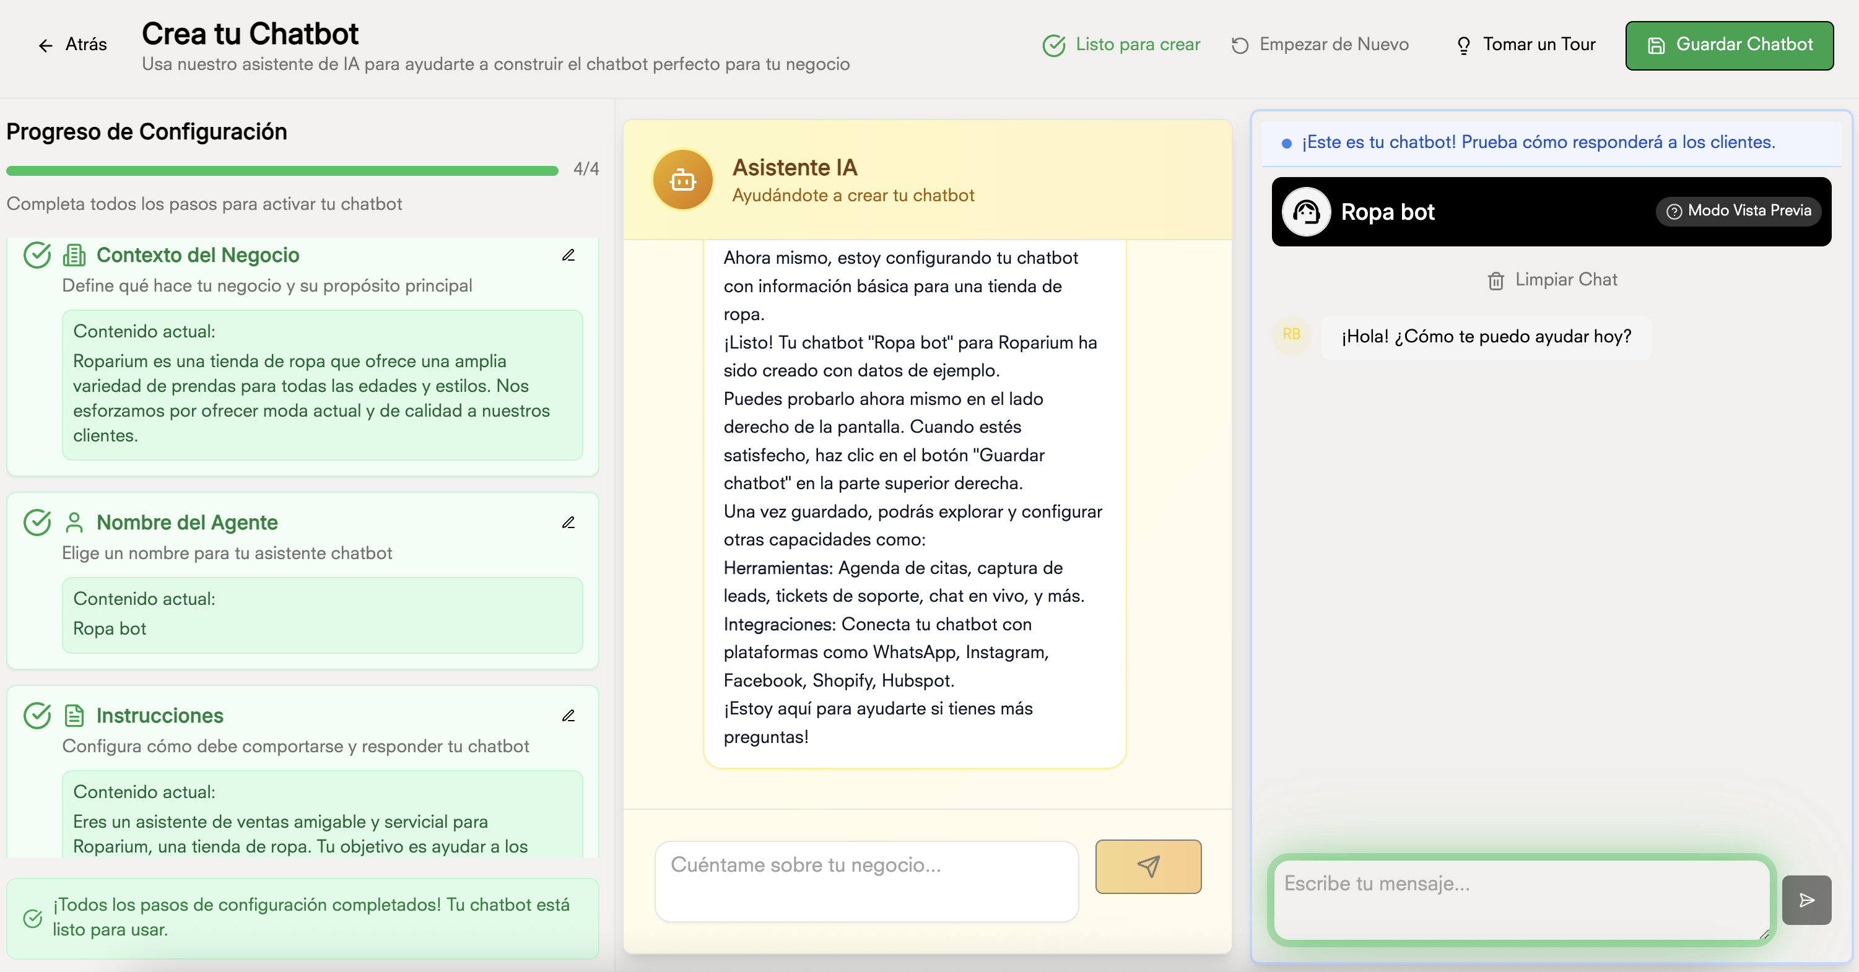Go back with the Atrás button
Viewport: 1859px width, 972px height.
[x=72, y=45]
